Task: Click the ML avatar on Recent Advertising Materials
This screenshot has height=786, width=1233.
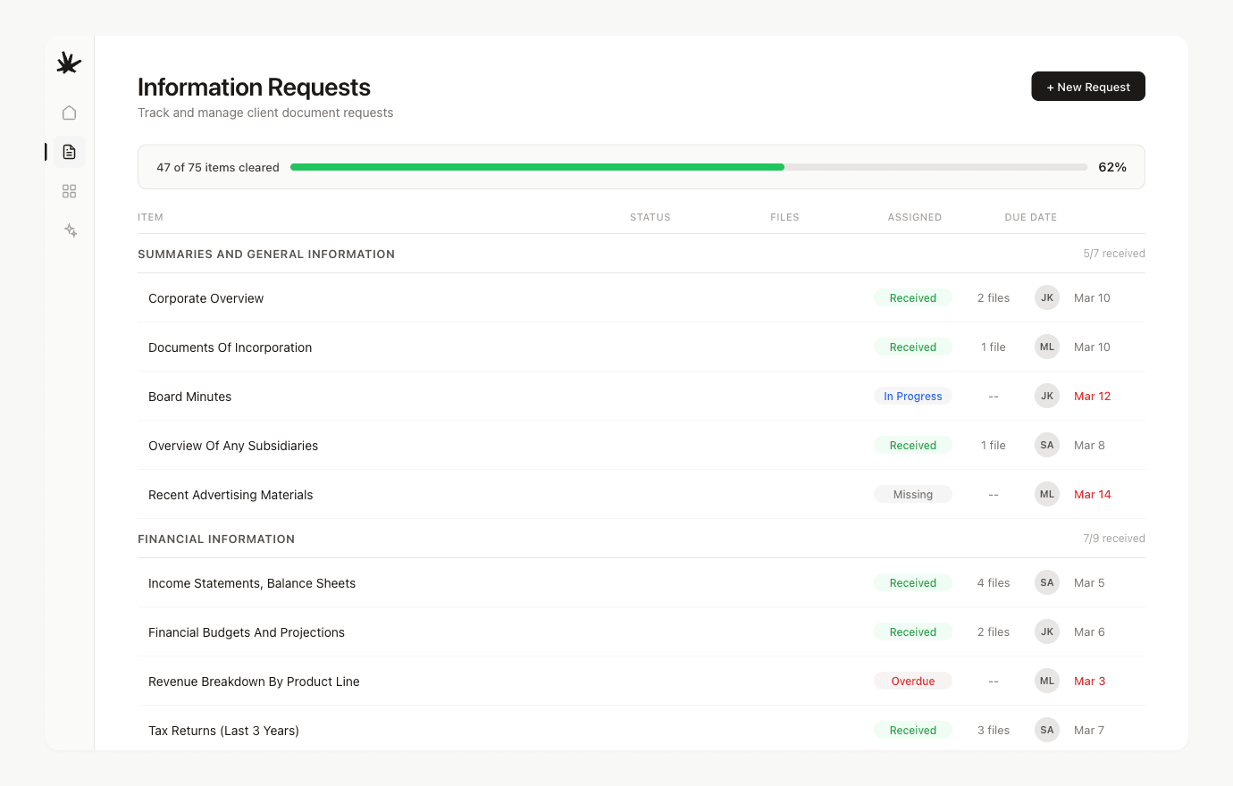Action: tap(1046, 494)
